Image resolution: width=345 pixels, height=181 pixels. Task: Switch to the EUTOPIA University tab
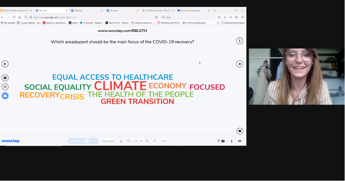pos(157,11)
